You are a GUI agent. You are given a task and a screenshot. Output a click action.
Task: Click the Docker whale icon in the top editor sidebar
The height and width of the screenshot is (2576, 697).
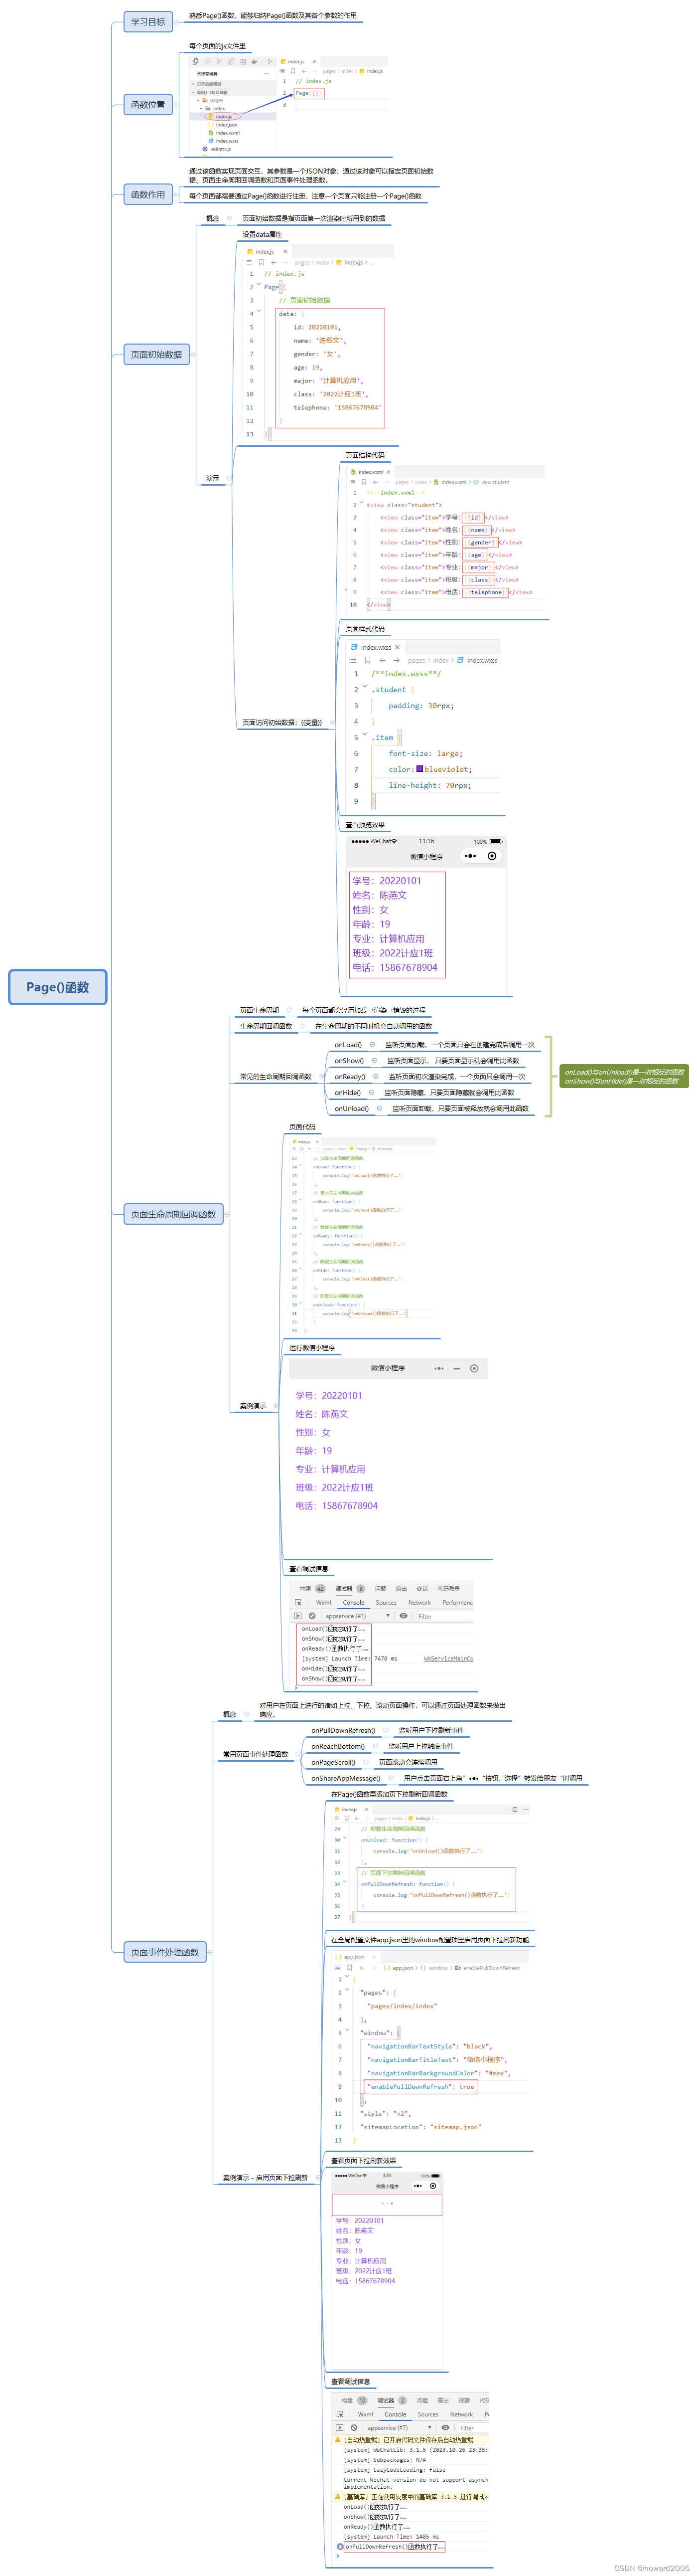click(255, 62)
